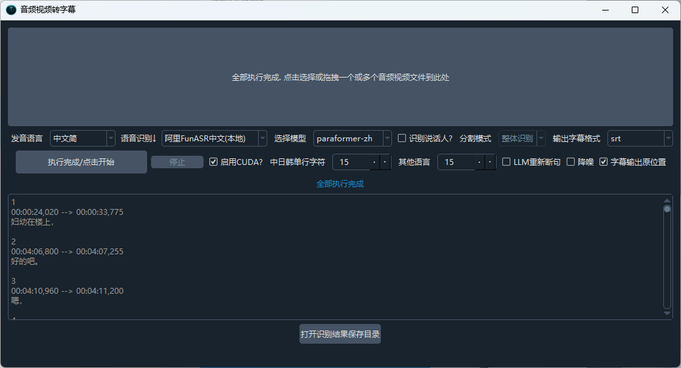Open the 语音识别 dropdown showing 阿里FunASR中文(本地)
681x368 pixels.
[214, 138]
